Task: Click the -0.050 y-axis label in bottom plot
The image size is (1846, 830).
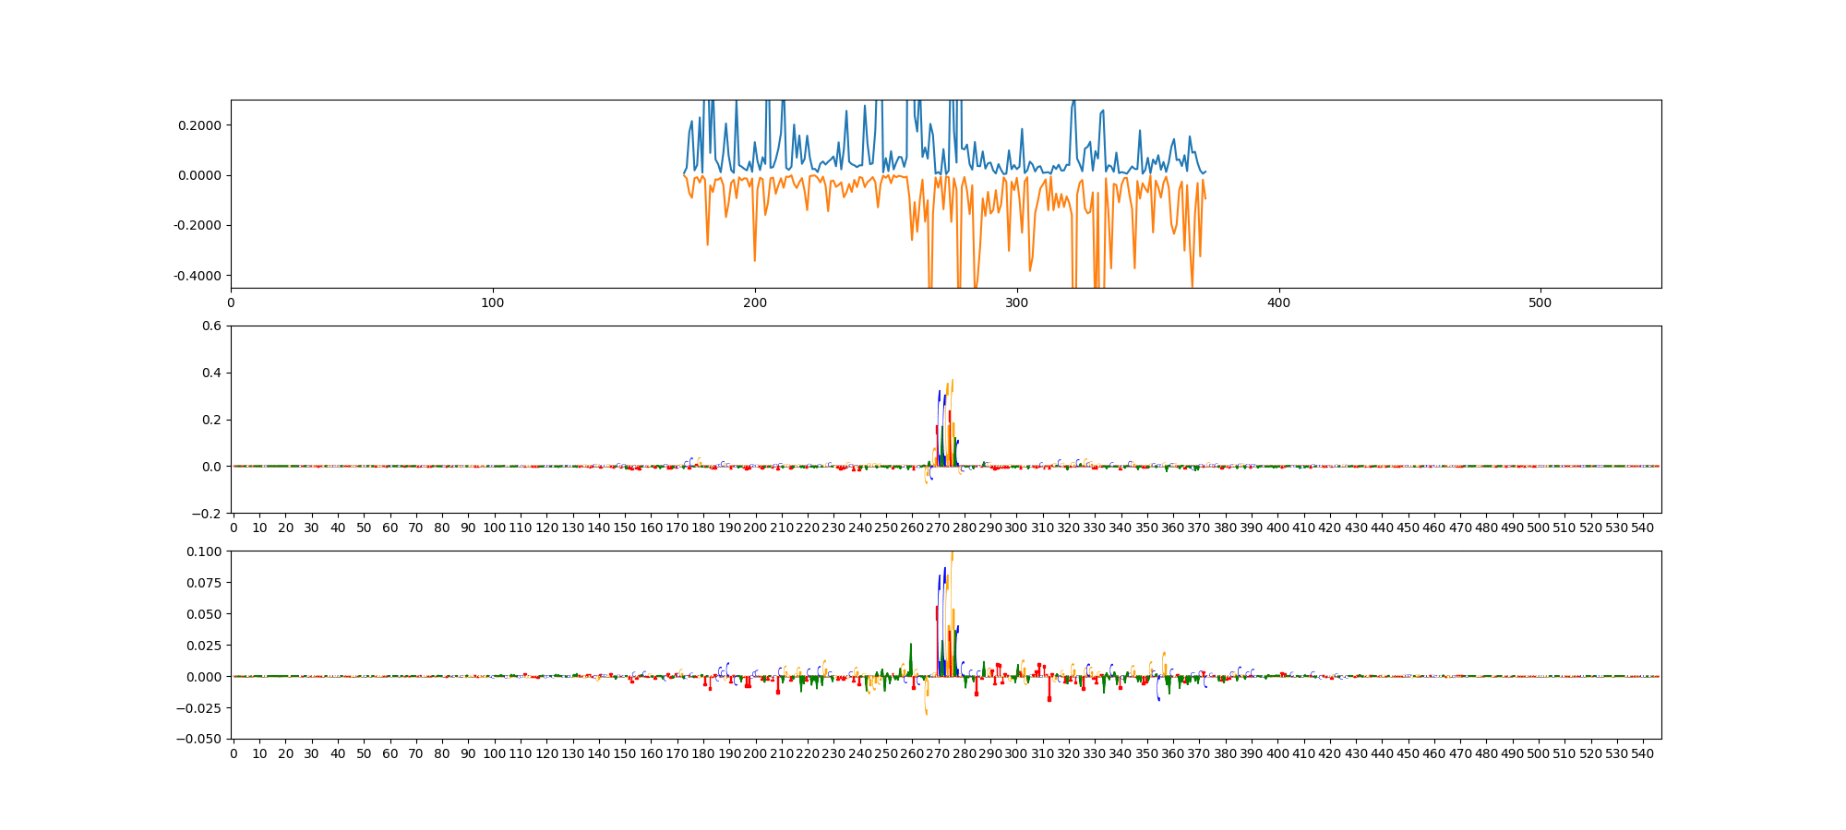Action: (x=201, y=739)
